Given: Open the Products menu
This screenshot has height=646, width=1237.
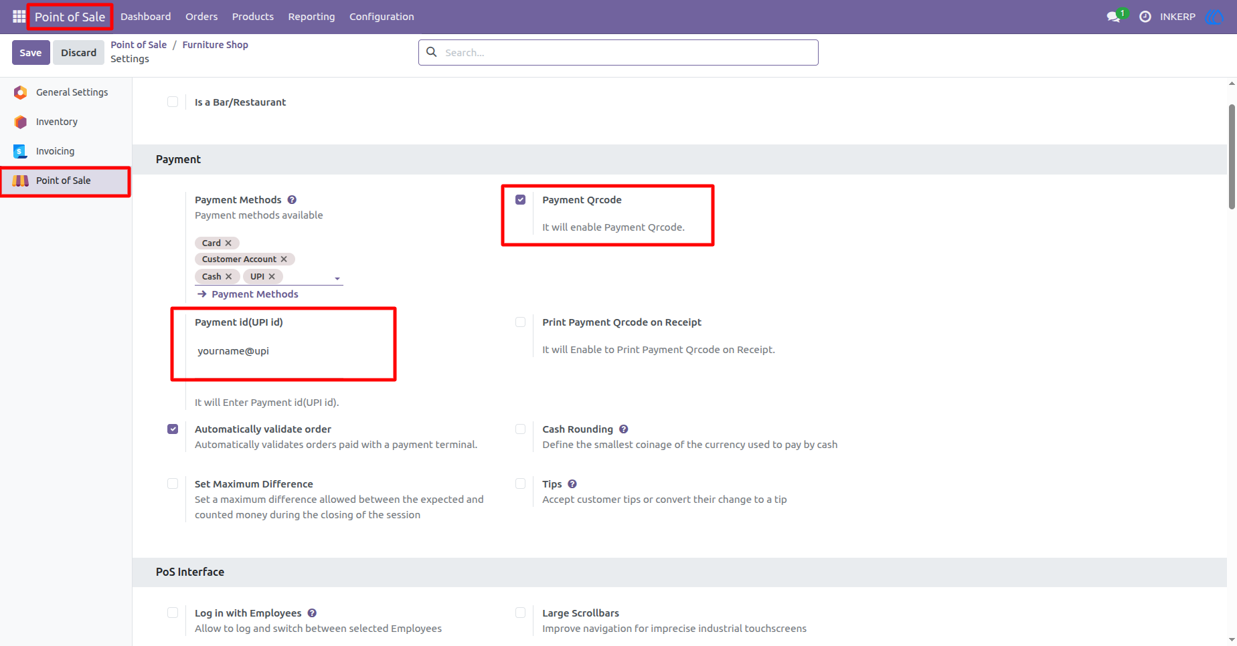Looking at the screenshot, I should 252,17.
